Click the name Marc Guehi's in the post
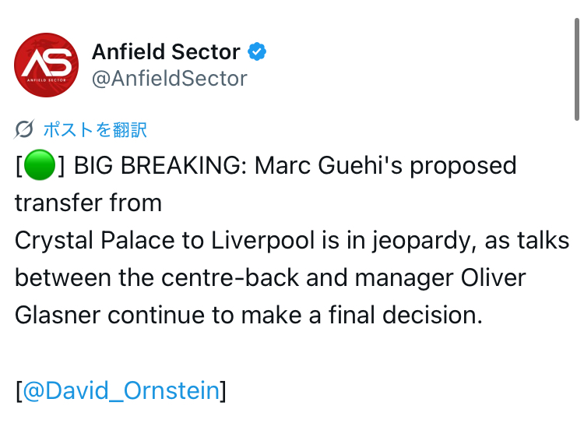Screen dimensions: 584x427 329,165
